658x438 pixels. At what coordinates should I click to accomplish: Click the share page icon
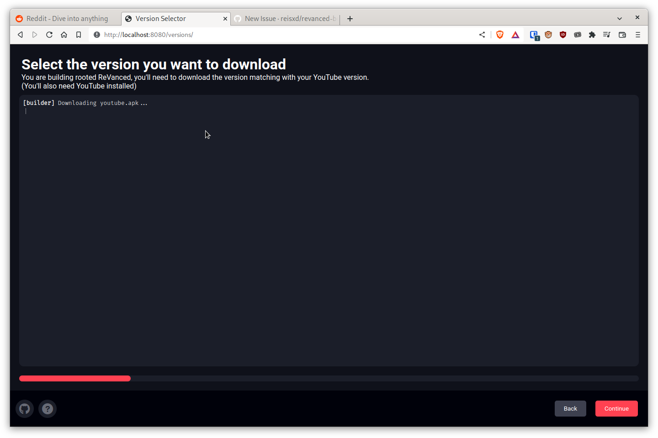(482, 35)
